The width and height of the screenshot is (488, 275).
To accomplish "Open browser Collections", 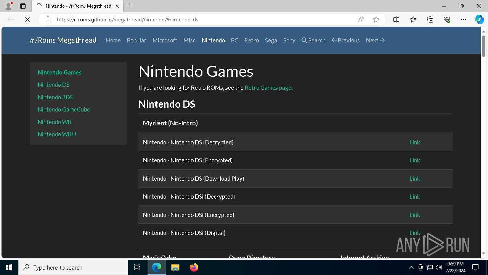I will [430, 19].
